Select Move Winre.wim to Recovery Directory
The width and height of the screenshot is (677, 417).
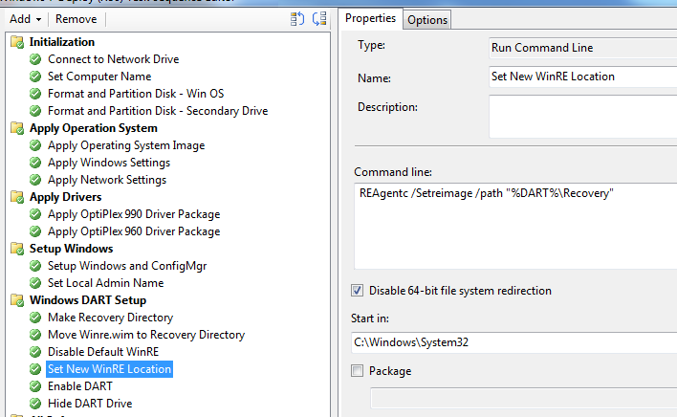click(146, 335)
